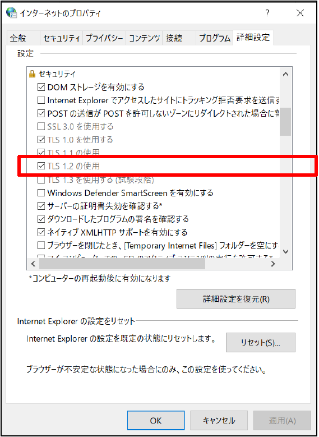Switch to the セキュリティ tab
The image size is (319, 437).
62,39
